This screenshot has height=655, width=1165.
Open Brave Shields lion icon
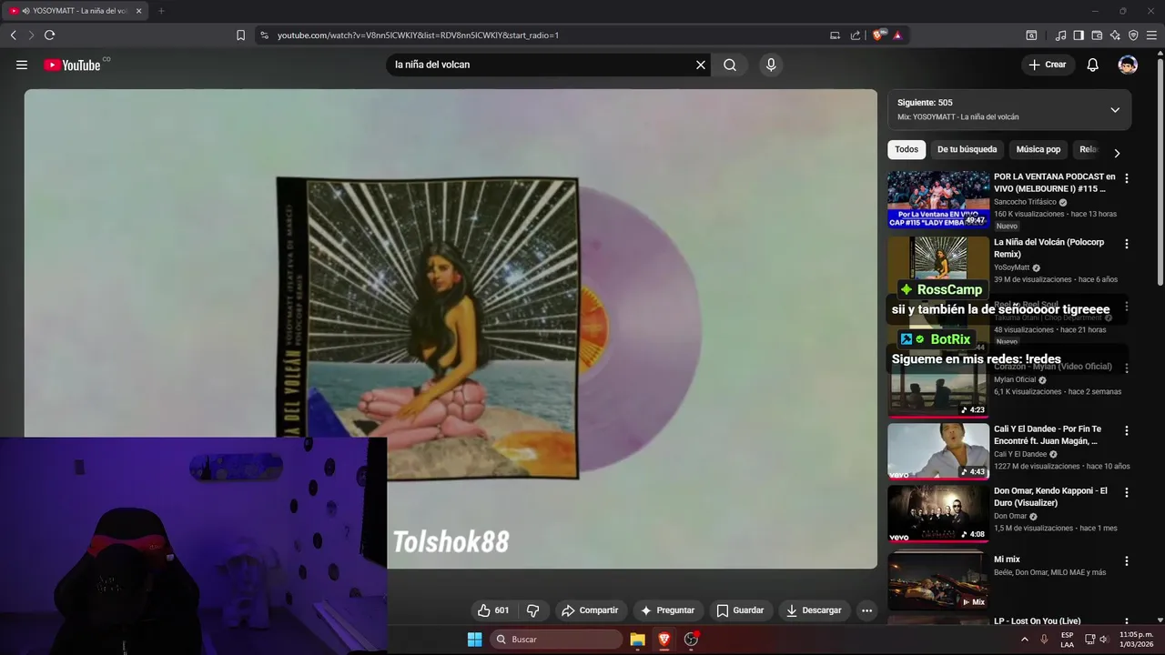coord(878,35)
